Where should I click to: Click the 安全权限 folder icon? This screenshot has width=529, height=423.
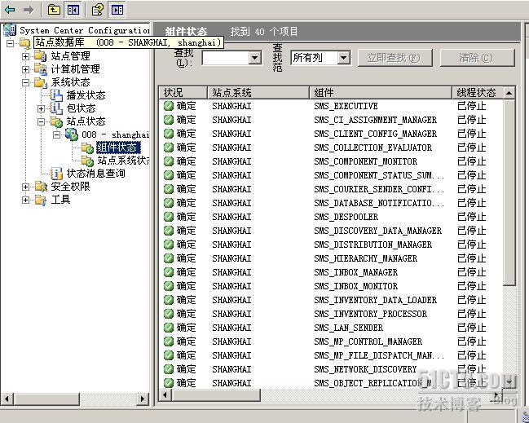point(41,187)
